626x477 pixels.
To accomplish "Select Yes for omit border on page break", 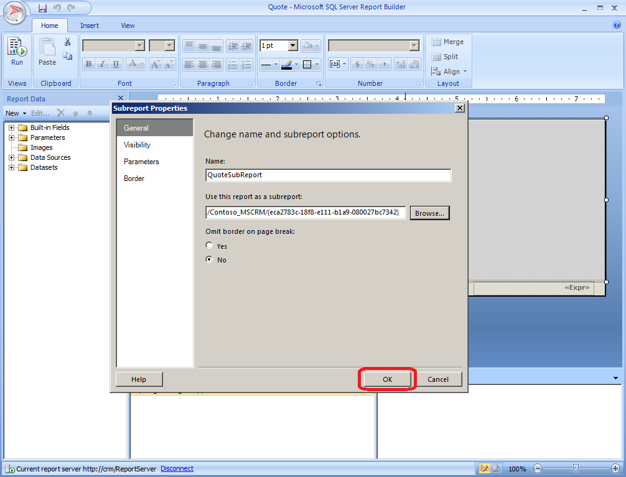I will click(209, 245).
